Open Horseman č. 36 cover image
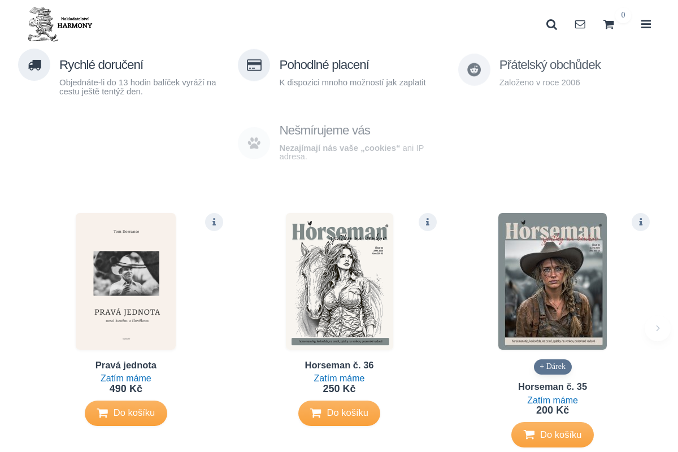Screen dimensions: 678x452 pyautogui.click(x=339, y=281)
